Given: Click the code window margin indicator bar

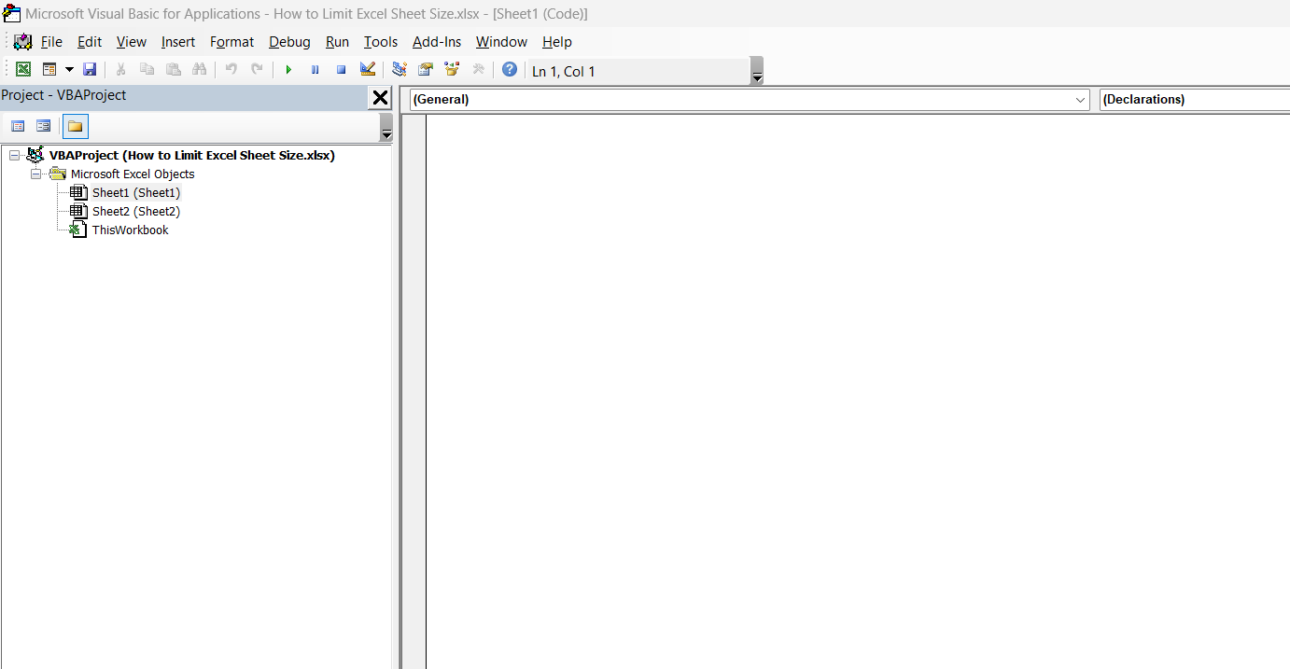Looking at the screenshot, I should click(414, 392).
